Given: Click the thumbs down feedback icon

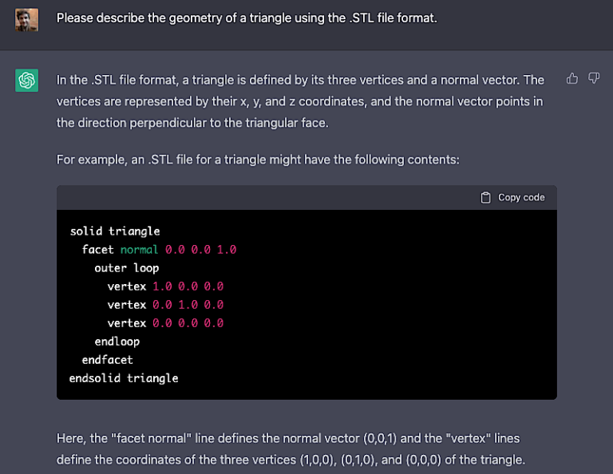Looking at the screenshot, I should pos(594,78).
